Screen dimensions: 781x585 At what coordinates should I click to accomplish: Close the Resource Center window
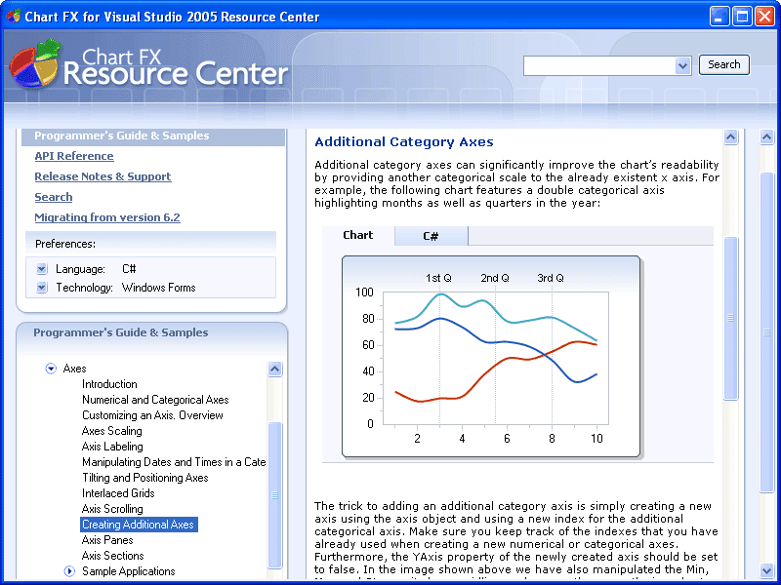764,17
